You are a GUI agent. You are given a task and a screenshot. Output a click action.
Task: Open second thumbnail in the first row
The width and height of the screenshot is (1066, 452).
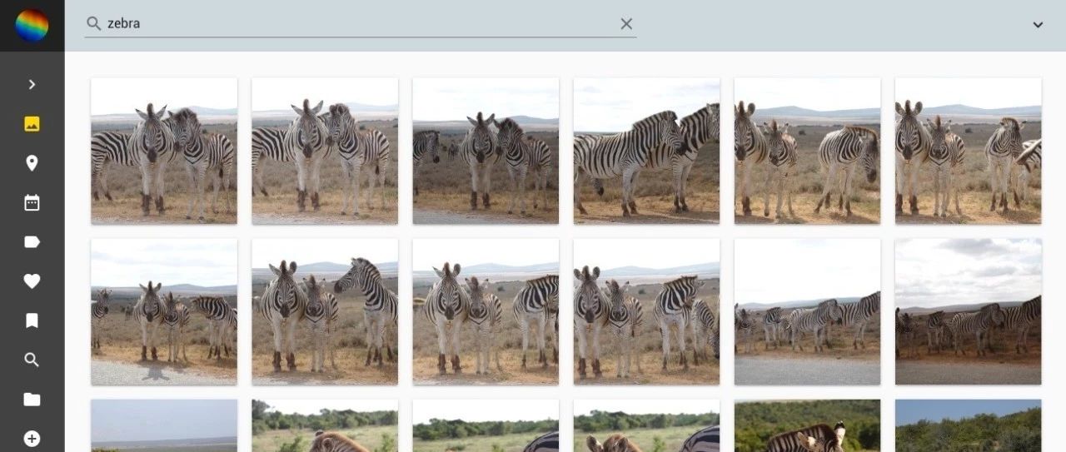coord(325,151)
